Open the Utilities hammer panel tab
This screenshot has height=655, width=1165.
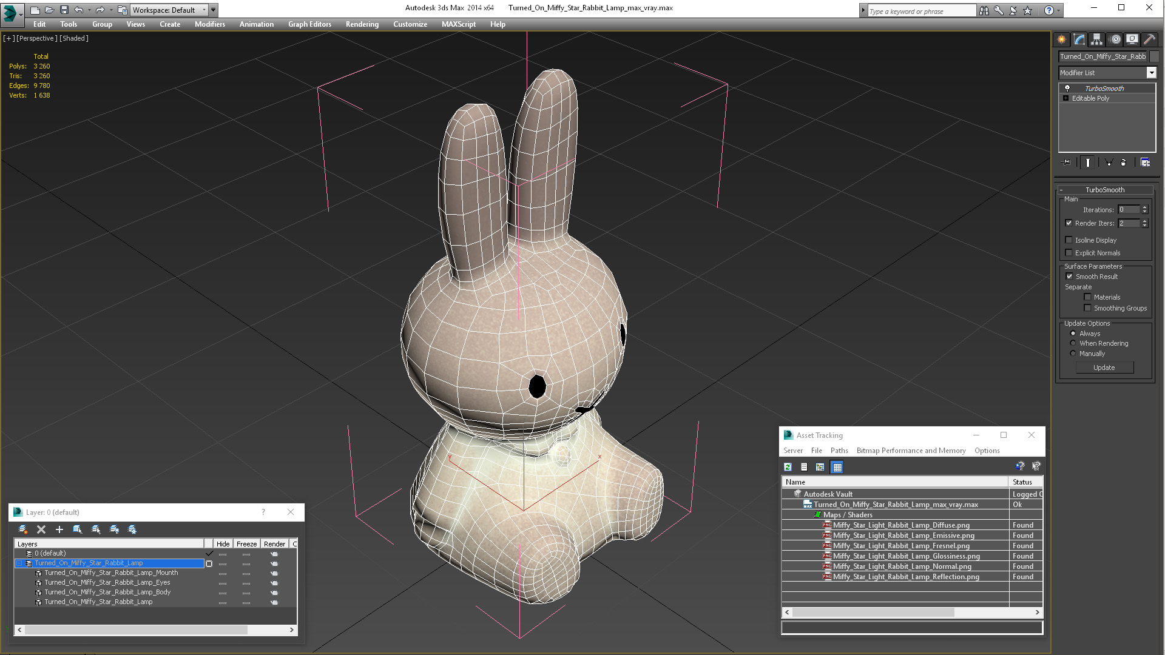click(1150, 39)
